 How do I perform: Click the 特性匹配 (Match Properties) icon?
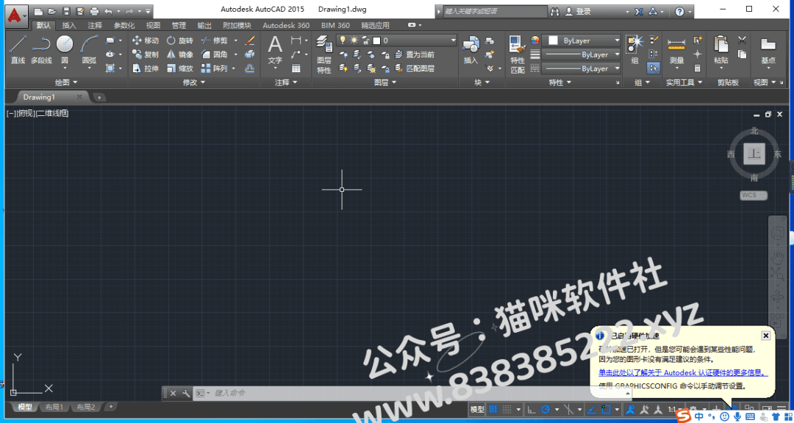click(x=518, y=54)
